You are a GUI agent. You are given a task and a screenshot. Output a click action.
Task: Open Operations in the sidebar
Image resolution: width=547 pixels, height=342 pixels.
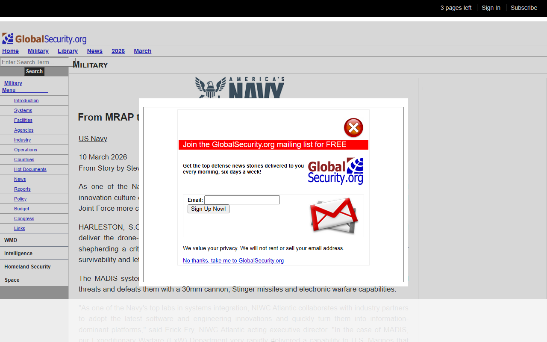click(x=25, y=150)
